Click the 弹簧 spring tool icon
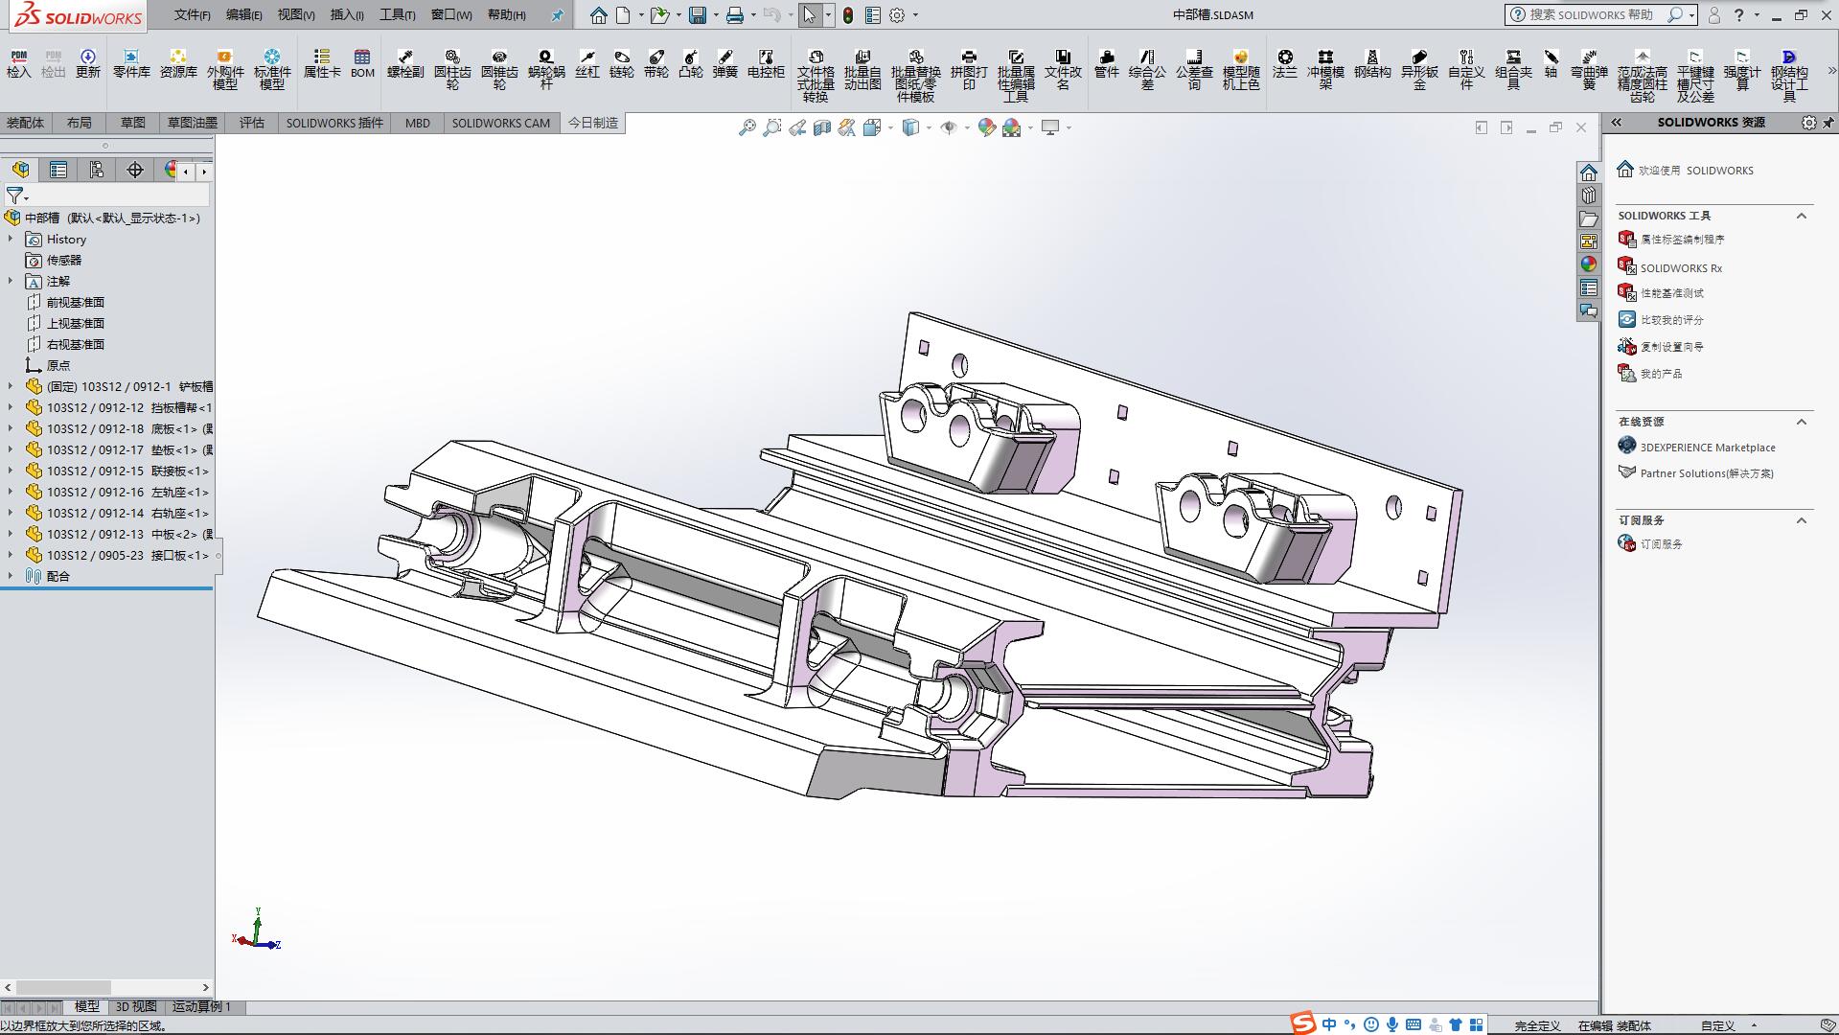The width and height of the screenshot is (1839, 1035). coord(725,63)
